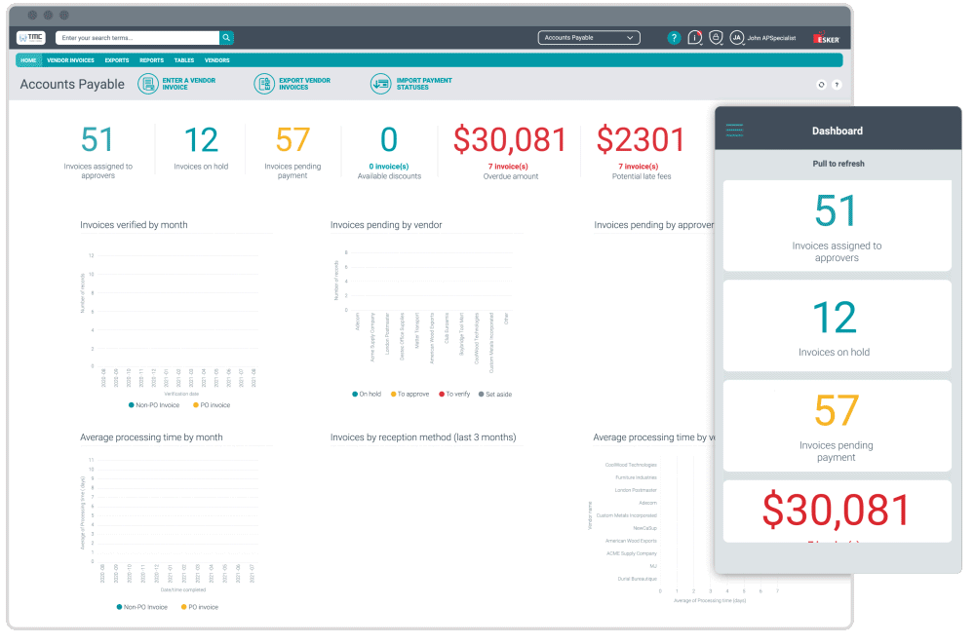This screenshot has height=644, width=975.
Task: Click the lock icon in header
Action: tap(717, 37)
